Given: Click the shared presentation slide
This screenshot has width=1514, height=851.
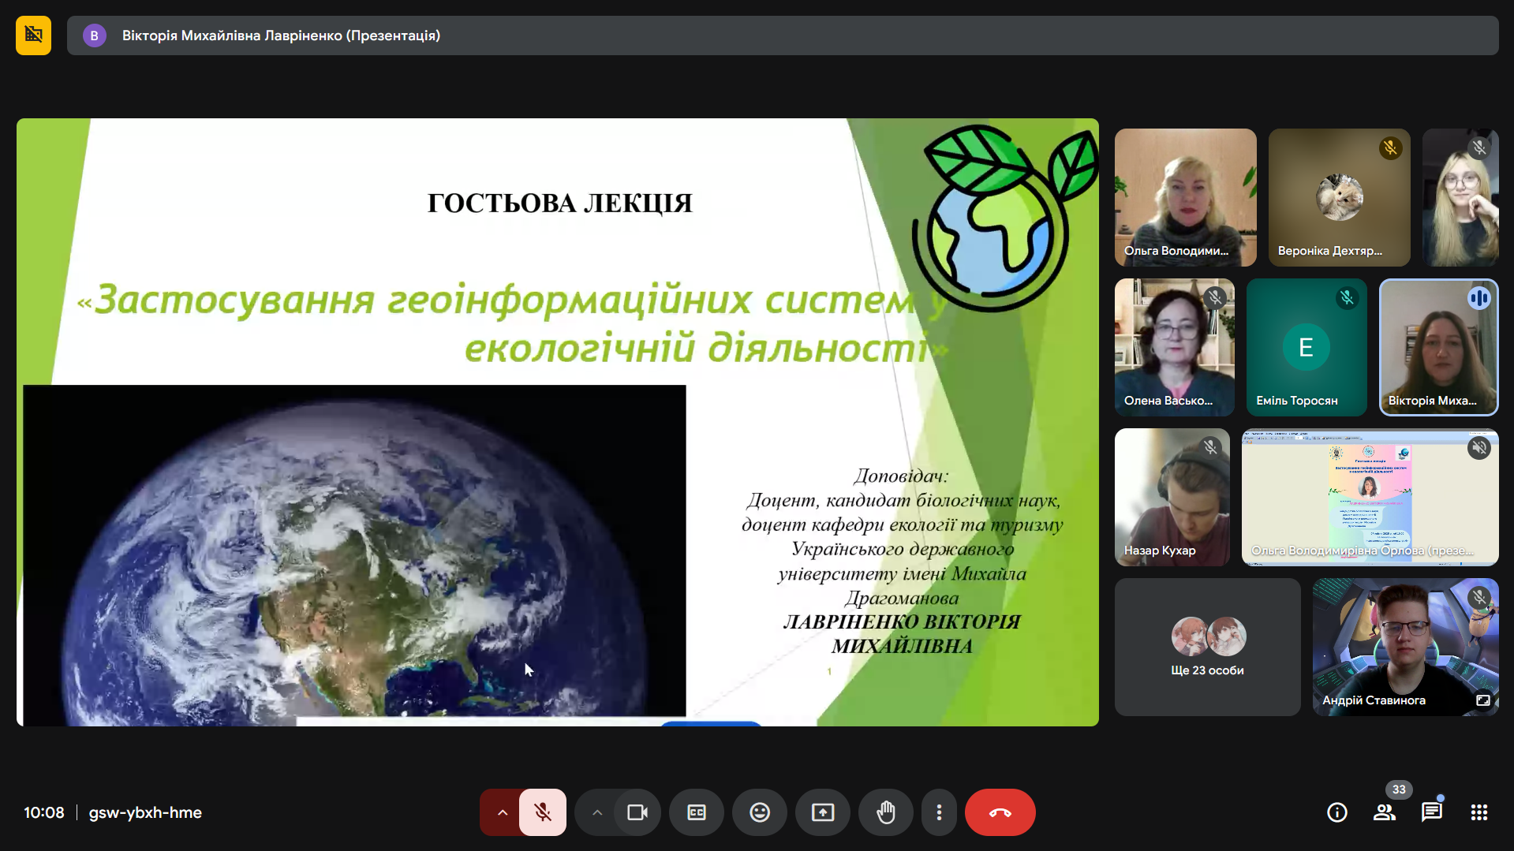Looking at the screenshot, I should coord(558,422).
